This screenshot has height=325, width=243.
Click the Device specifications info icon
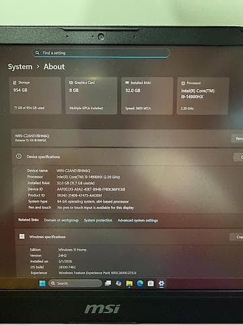[19, 156]
